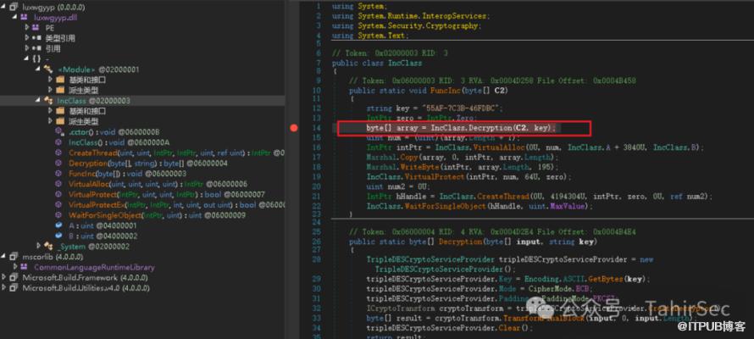Collapse the IncClass @02000003 node

[38, 101]
